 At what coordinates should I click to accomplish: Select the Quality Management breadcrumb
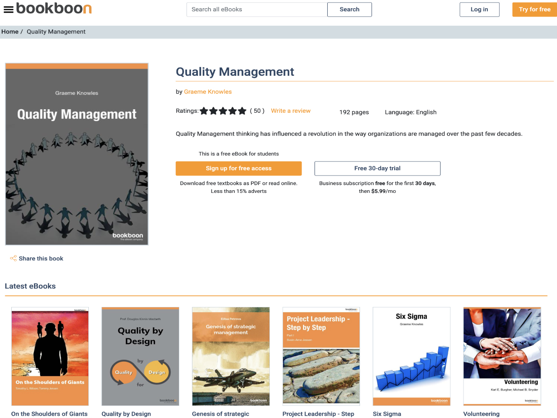tap(56, 32)
